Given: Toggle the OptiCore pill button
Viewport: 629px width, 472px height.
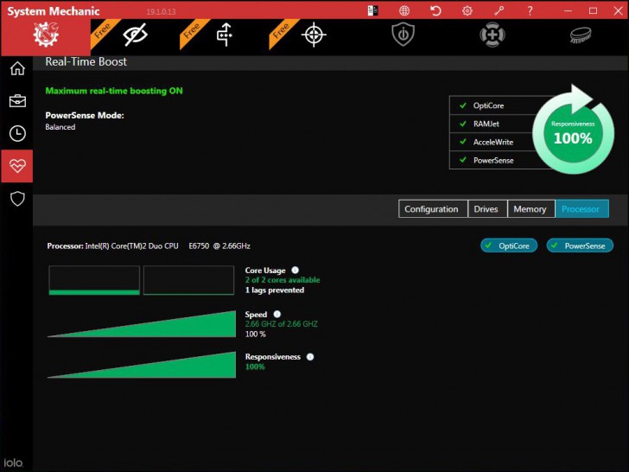Looking at the screenshot, I should [509, 246].
